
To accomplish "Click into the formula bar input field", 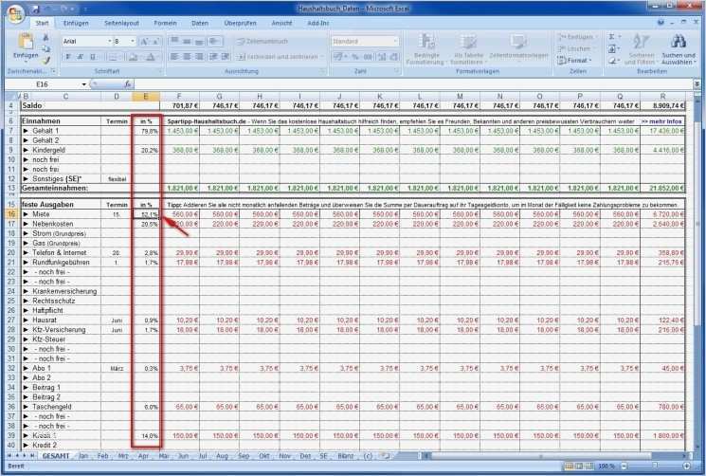I will (x=412, y=84).
